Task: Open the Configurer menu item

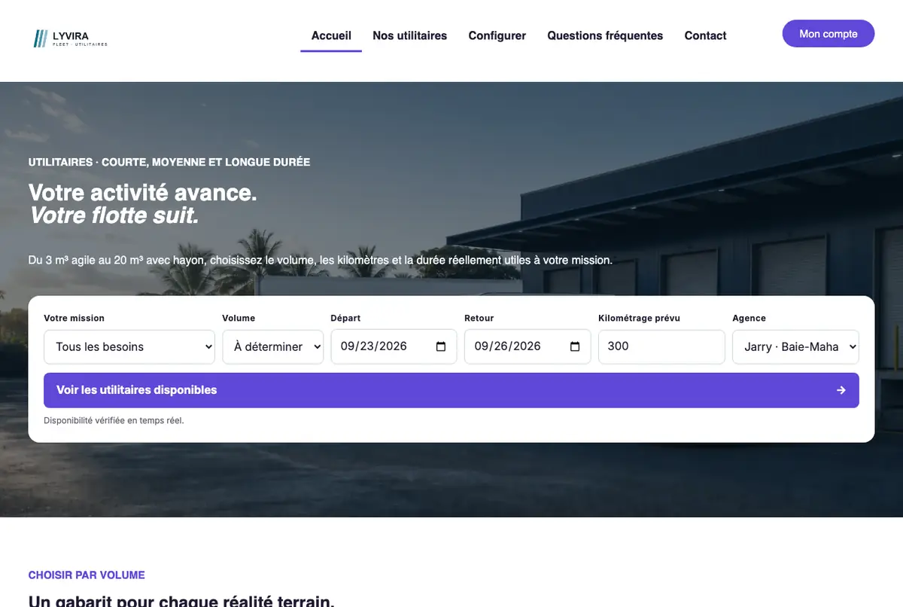Action: pos(497,35)
